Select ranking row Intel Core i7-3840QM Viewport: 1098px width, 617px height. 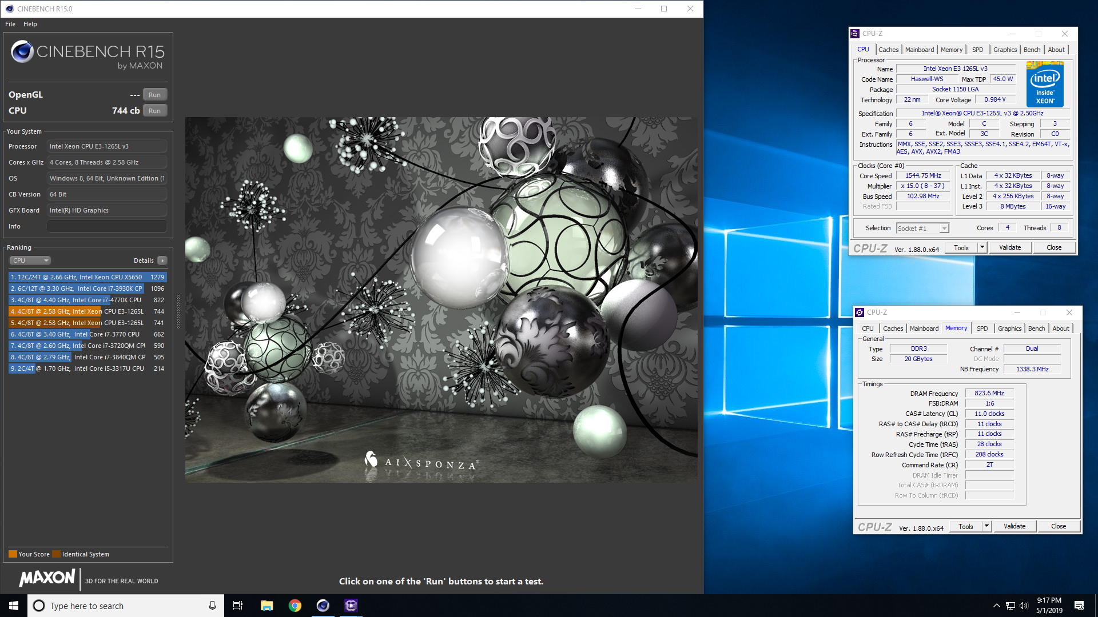pyautogui.click(x=87, y=357)
